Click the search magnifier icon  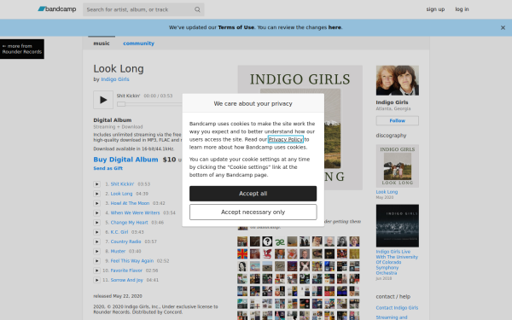coord(197,9)
